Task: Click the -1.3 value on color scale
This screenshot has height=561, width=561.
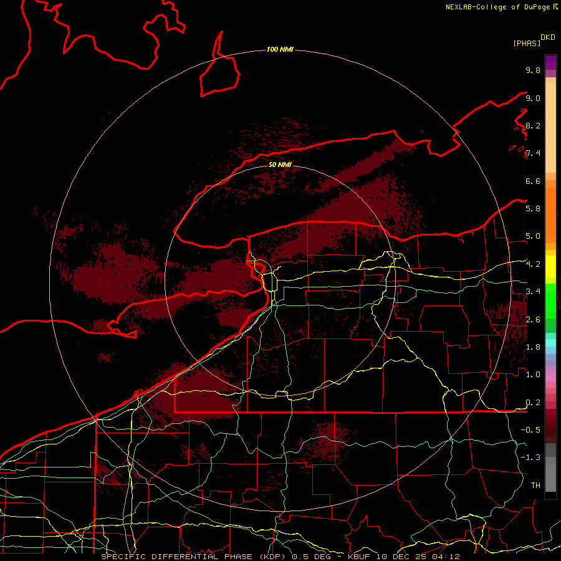Action: pyautogui.click(x=530, y=458)
